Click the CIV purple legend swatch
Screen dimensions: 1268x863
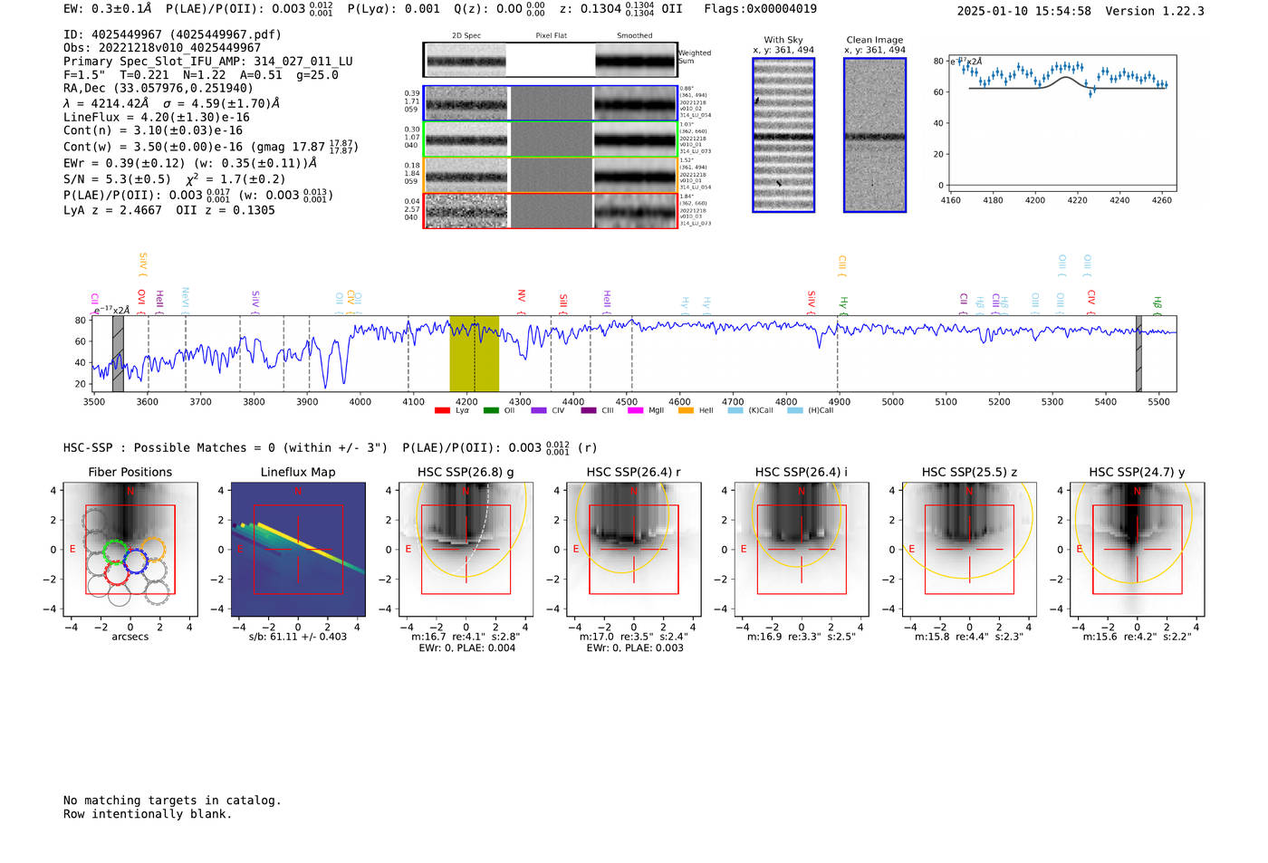[x=539, y=410]
